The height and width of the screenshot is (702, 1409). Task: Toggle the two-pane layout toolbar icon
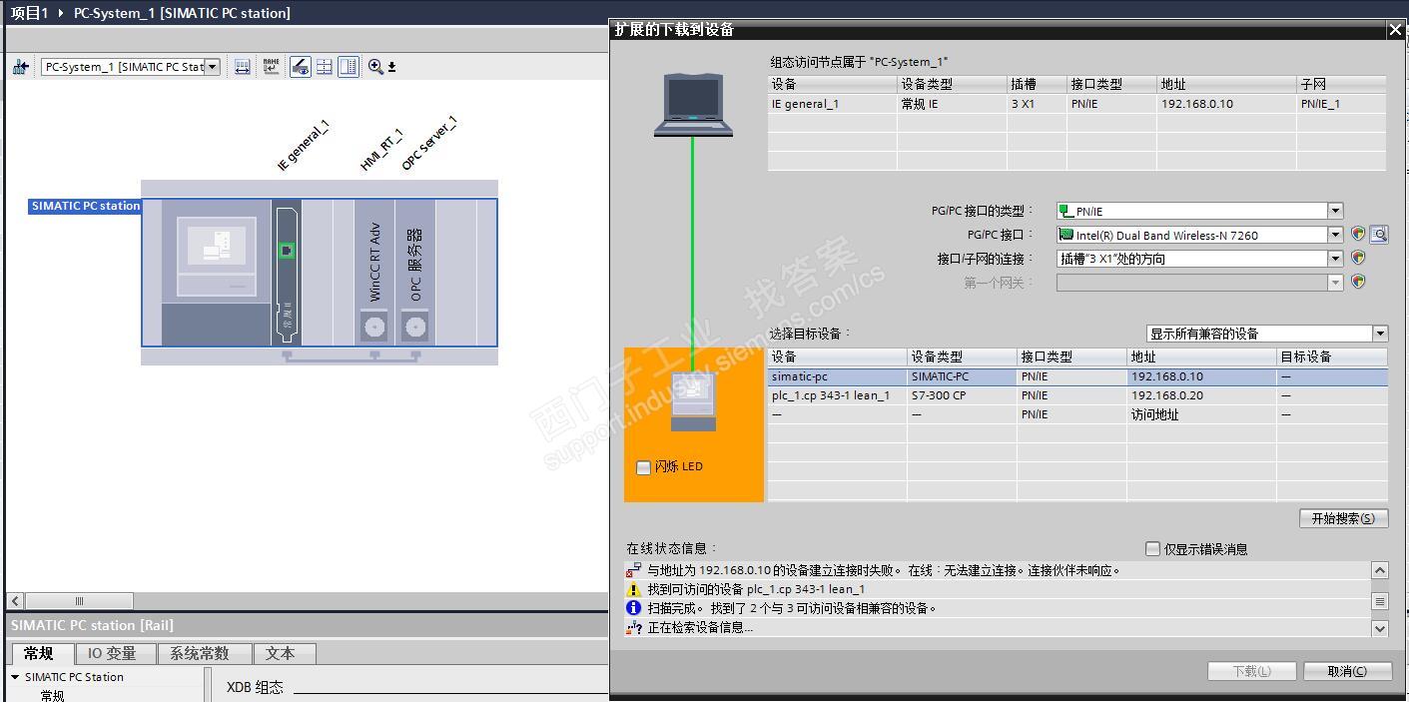pos(349,67)
